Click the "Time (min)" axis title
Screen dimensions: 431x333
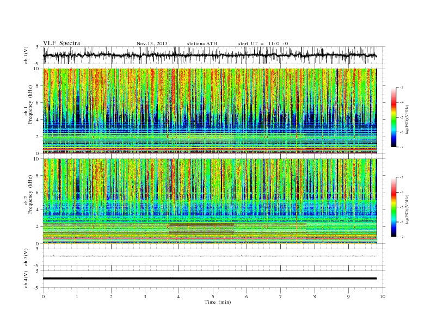pyautogui.click(x=218, y=302)
